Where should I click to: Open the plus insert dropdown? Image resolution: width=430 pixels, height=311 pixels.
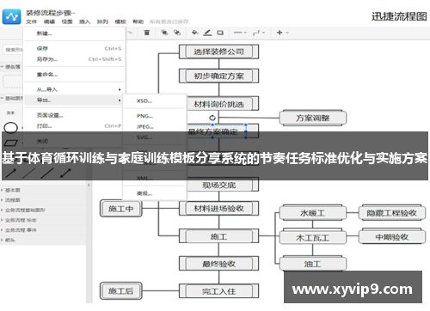point(282,33)
